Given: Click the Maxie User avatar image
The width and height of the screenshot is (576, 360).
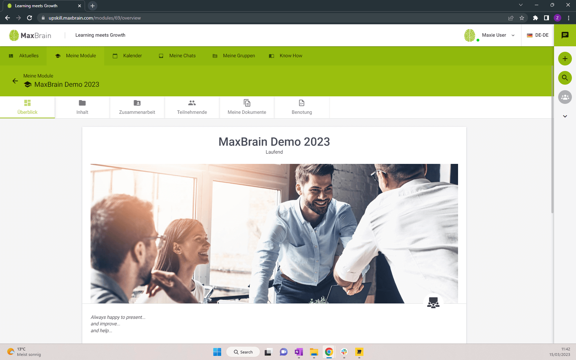Looking at the screenshot, I should coord(470,35).
